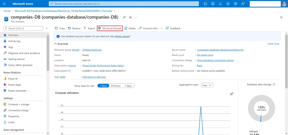Open the DotNetAppGroup resource group
The height and width of the screenshot is (135, 288).
[92, 50]
